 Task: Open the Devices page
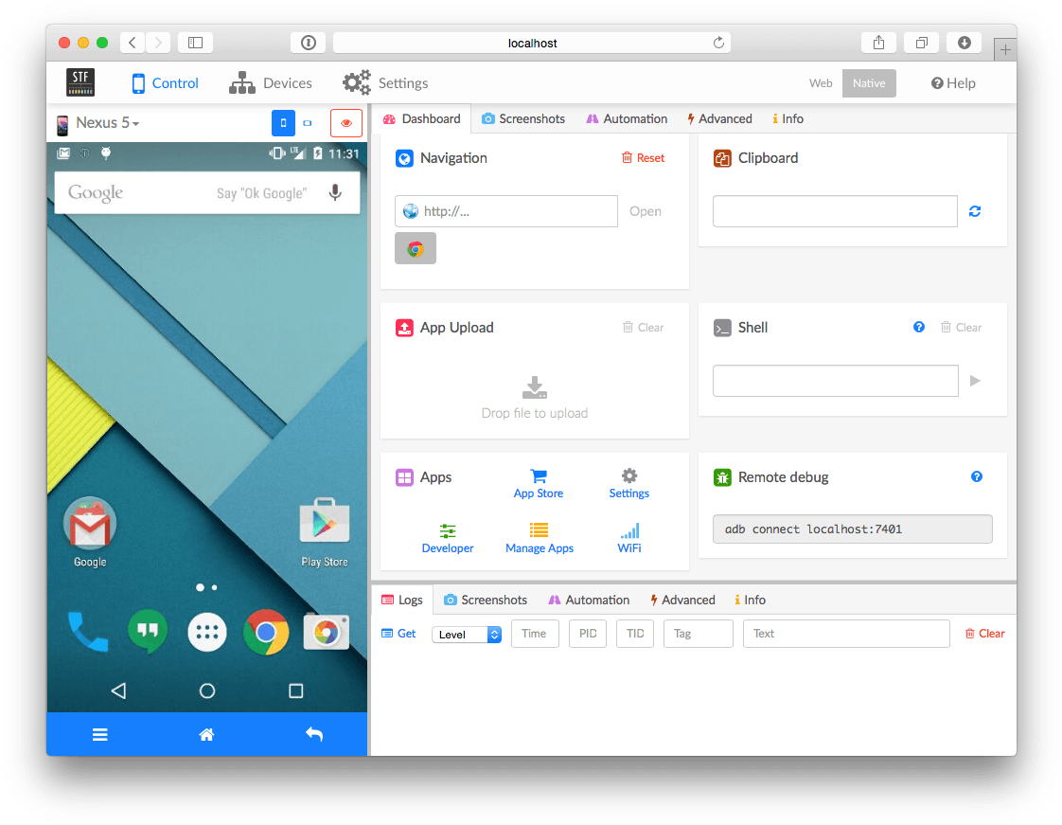[x=271, y=82]
